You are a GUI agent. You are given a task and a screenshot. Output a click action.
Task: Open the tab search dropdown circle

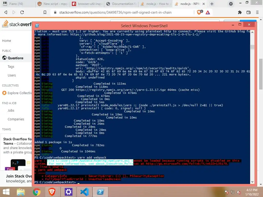coord(231,4)
